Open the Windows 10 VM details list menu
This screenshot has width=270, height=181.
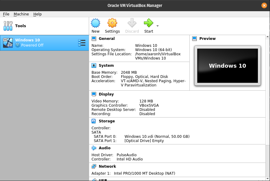click(82, 43)
